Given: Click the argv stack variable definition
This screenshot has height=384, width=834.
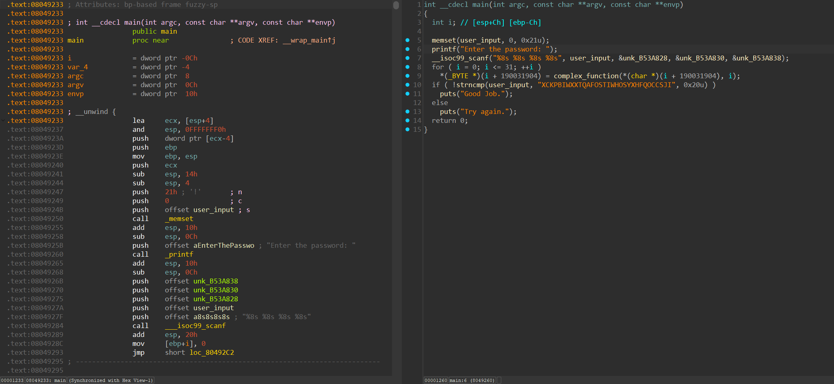Looking at the screenshot, I should [x=76, y=85].
